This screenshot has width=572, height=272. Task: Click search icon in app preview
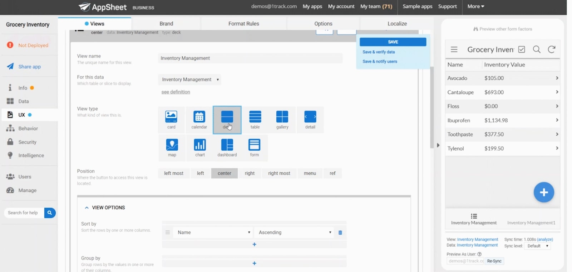click(537, 49)
